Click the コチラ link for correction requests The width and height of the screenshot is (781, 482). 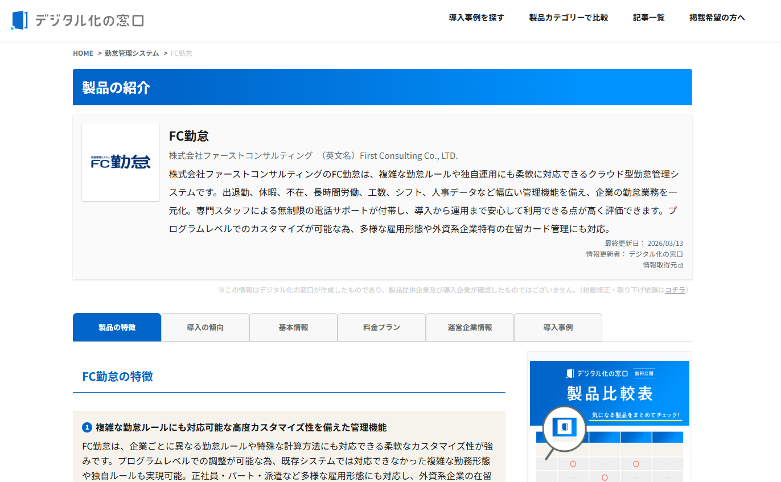[675, 290]
